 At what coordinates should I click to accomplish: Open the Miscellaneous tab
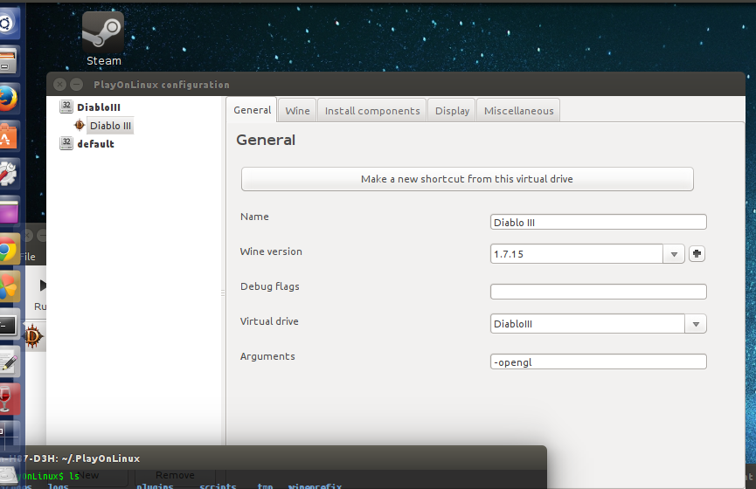coord(519,111)
